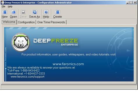Screen dimensions: 138x110
Task: Click the Toll-Free 1-800-943-6422 text
Action: (24, 71)
